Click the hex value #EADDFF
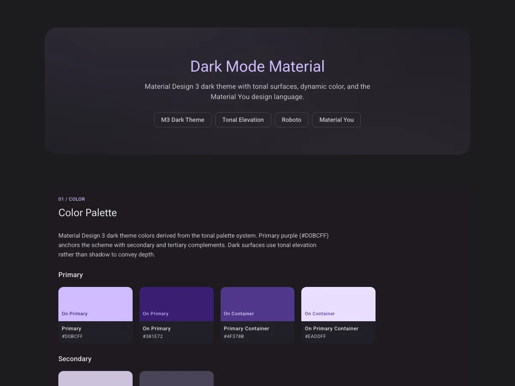The image size is (515, 386). [315, 336]
